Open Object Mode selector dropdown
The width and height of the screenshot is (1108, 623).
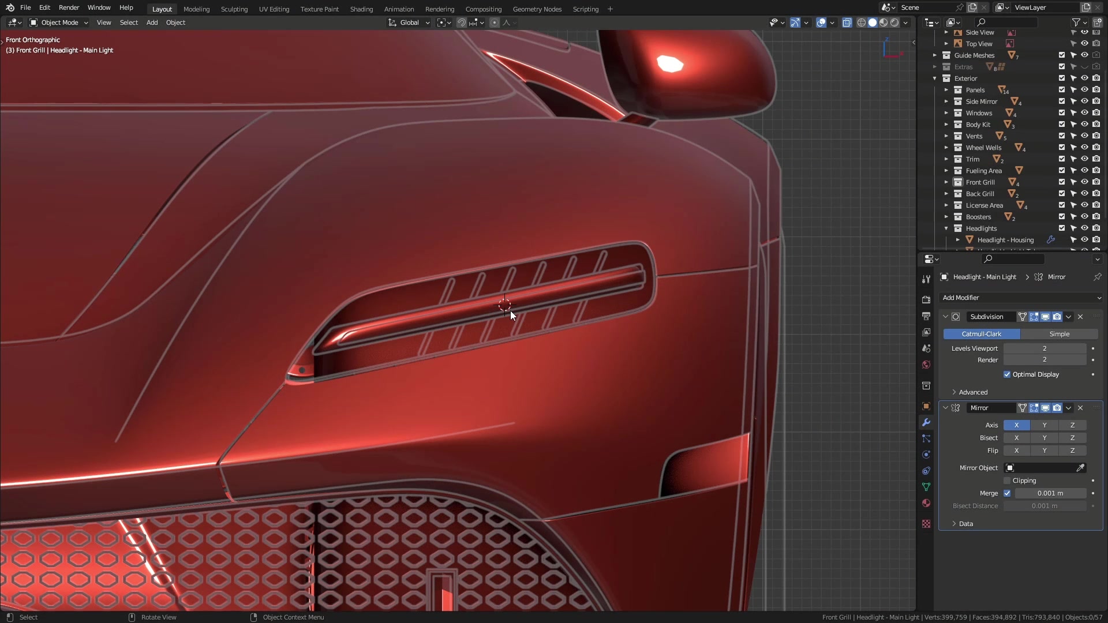click(59, 22)
